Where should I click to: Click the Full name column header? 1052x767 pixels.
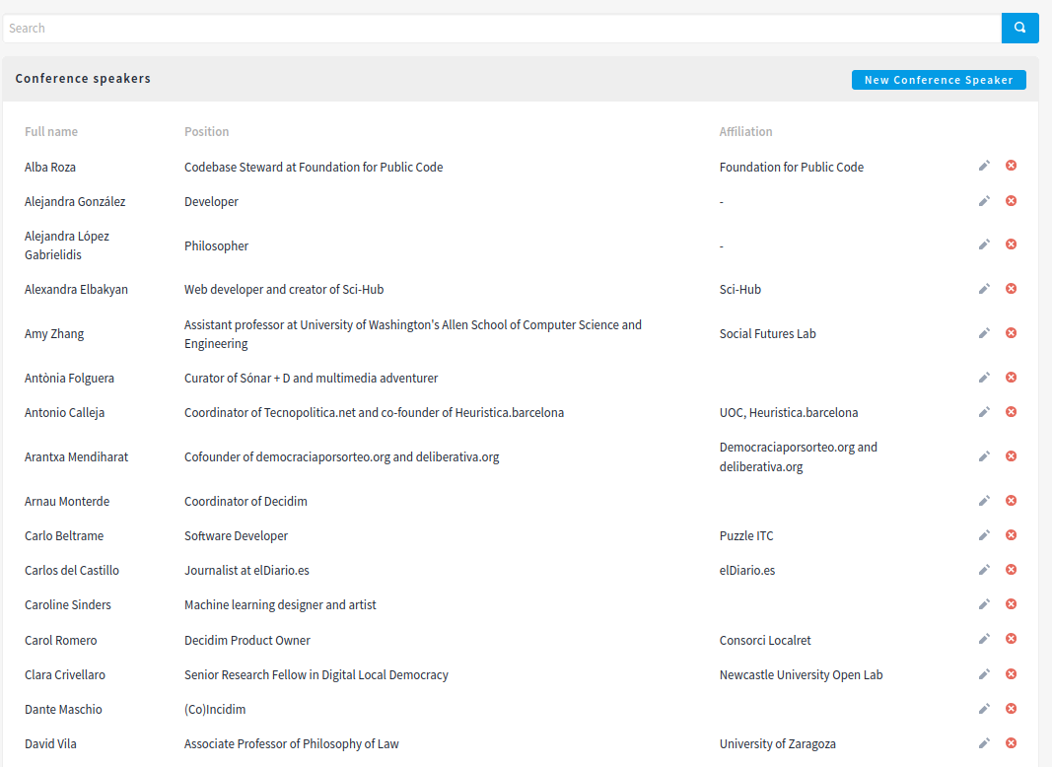pos(51,131)
